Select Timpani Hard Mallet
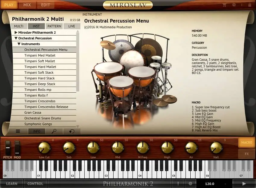Screen dimensions: 256x188 (44, 67)
